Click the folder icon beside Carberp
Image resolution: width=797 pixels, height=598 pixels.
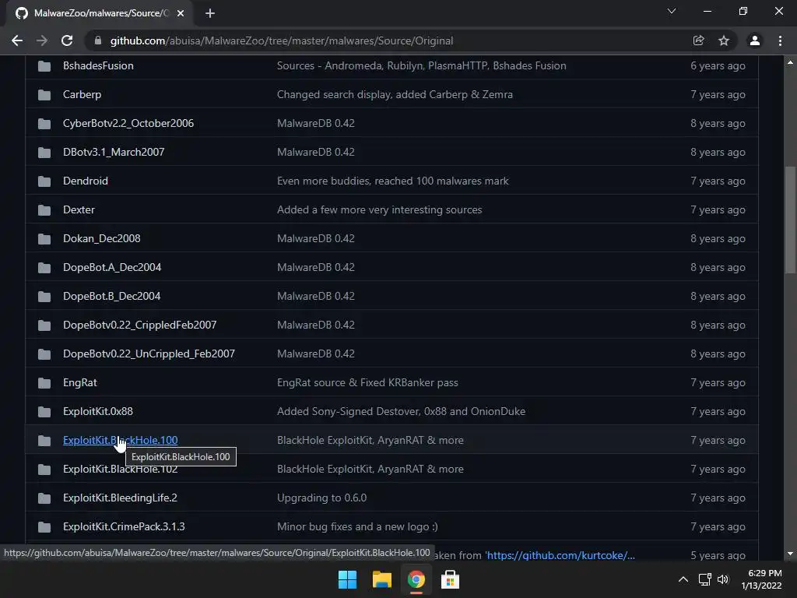(44, 94)
